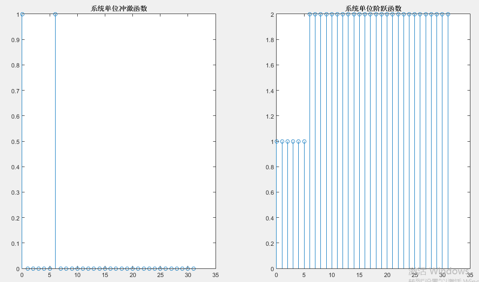Click the last step plot marker at n=31

tap(448, 14)
